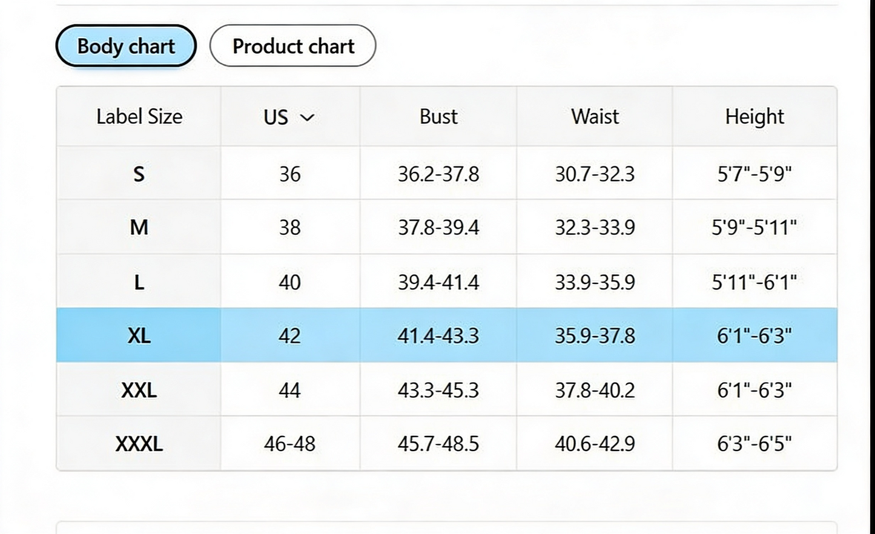The image size is (875, 534).
Task: Click the chevron arrow beside US
Action: click(308, 117)
